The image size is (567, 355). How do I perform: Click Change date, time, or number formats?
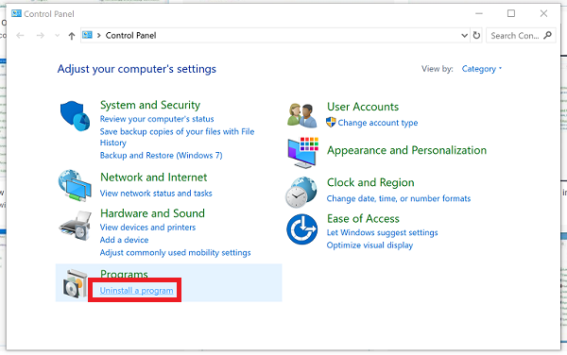tap(399, 198)
